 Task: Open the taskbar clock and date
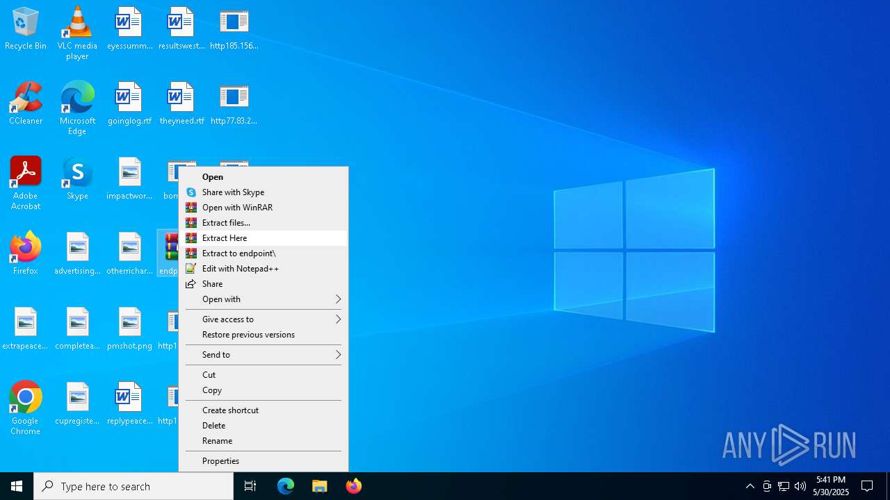click(831, 486)
